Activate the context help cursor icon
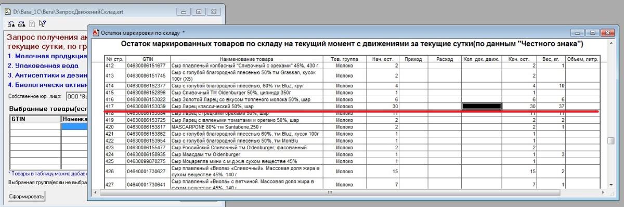Viewport: 624px width, 207px height. (42, 23)
